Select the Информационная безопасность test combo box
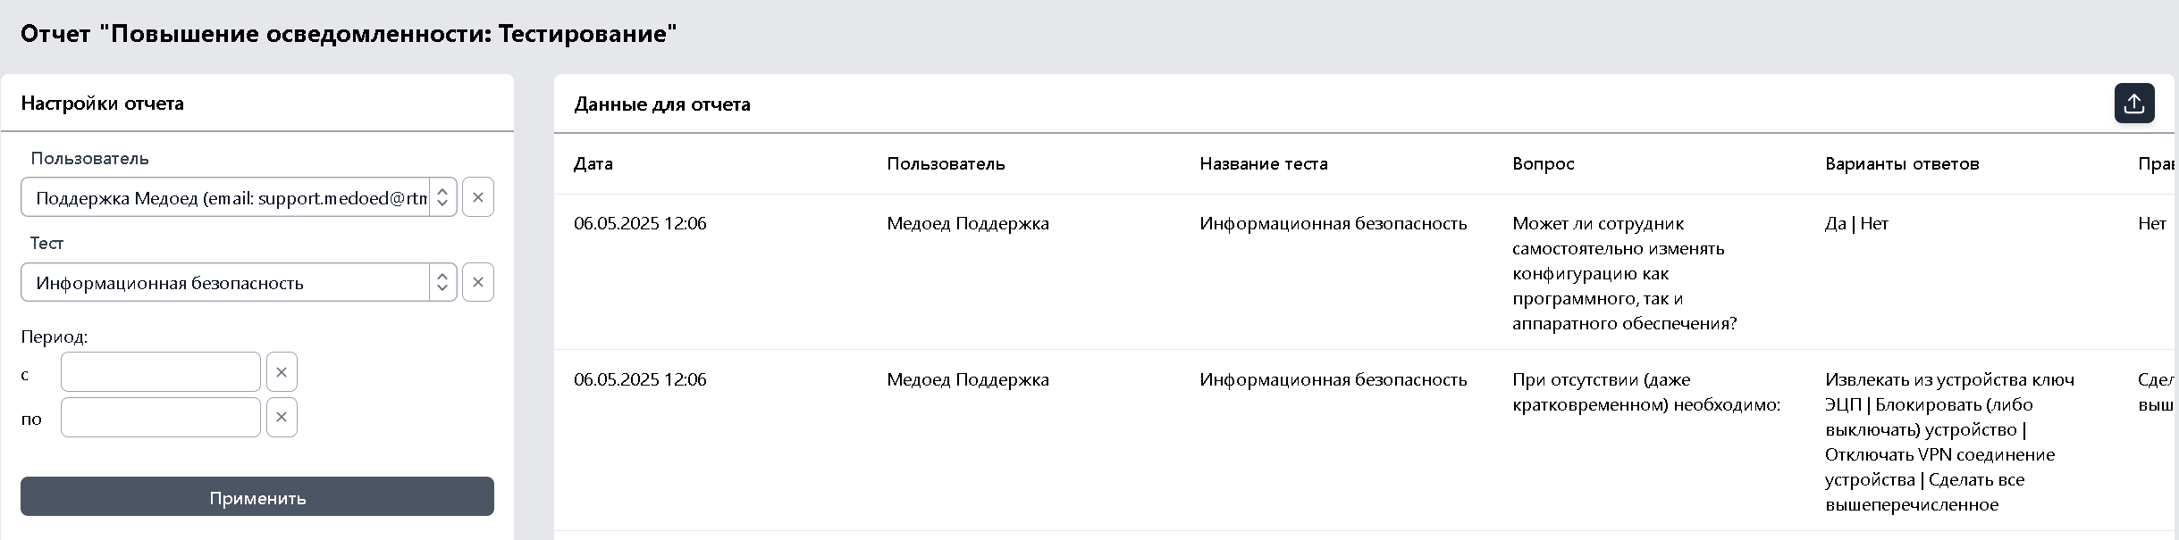 [x=239, y=282]
